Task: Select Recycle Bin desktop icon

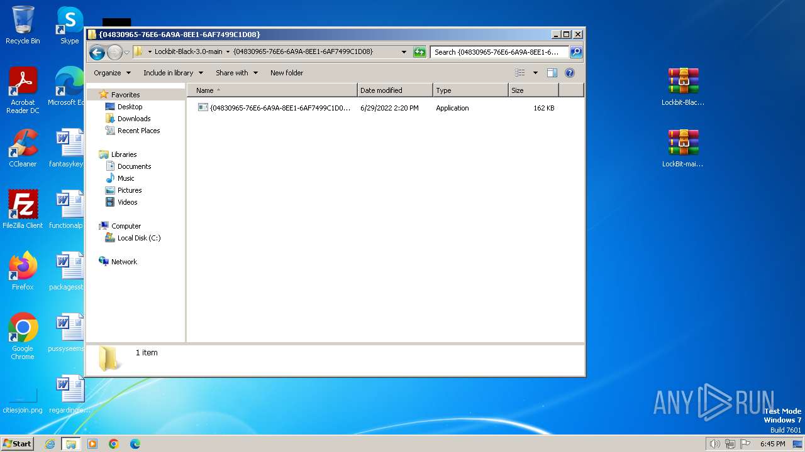Action: (x=23, y=25)
